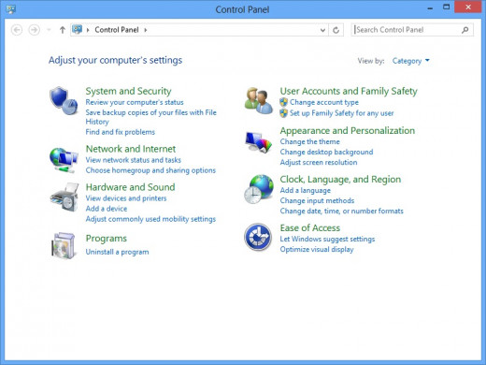Image resolution: width=486 pixels, height=365 pixels.
Task: Open the Programs category
Action: click(x=107, y=239)
